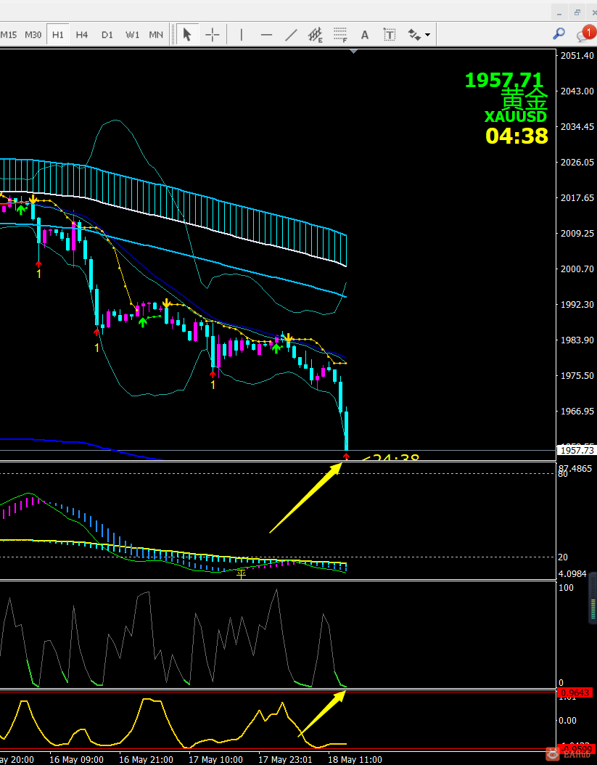597x765 pixels.
Task: Switch to M15 timeframe
Action: pos(8,35)
